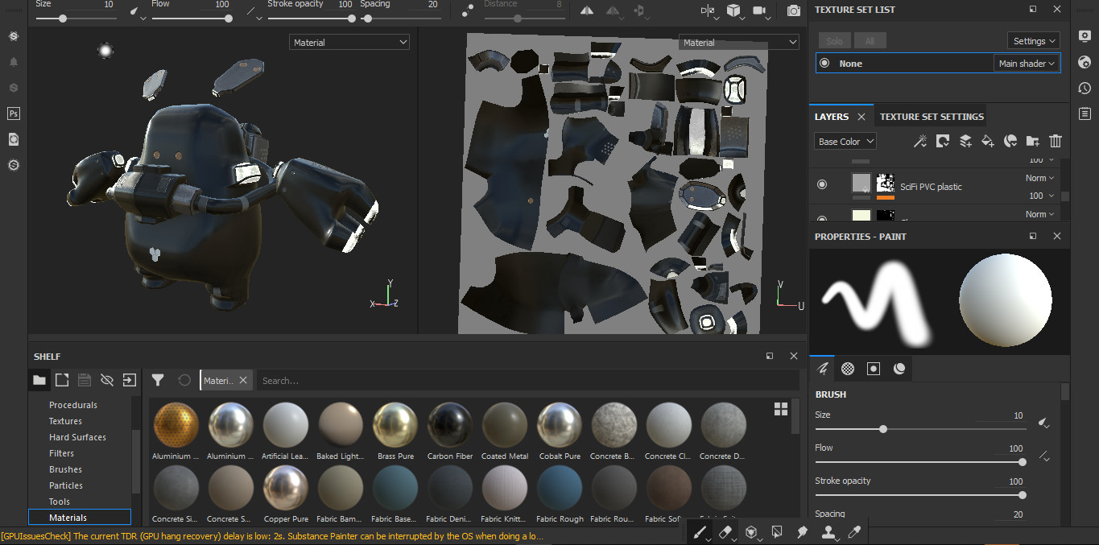Enable mirror symmetry painting
Viewport: 1099px width, 545px height.
tap(586, 10)
